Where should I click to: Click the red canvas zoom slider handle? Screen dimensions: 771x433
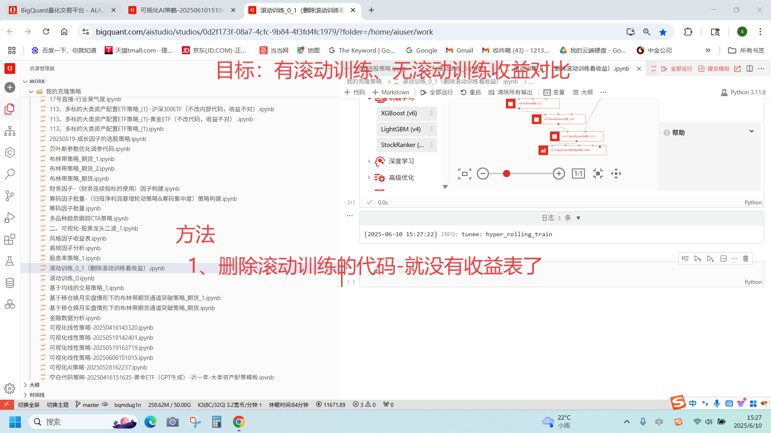pos(507,174)
